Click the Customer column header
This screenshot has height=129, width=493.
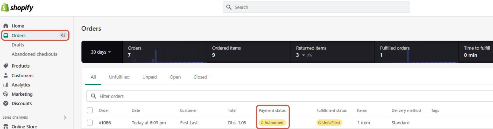click(188, 110)
